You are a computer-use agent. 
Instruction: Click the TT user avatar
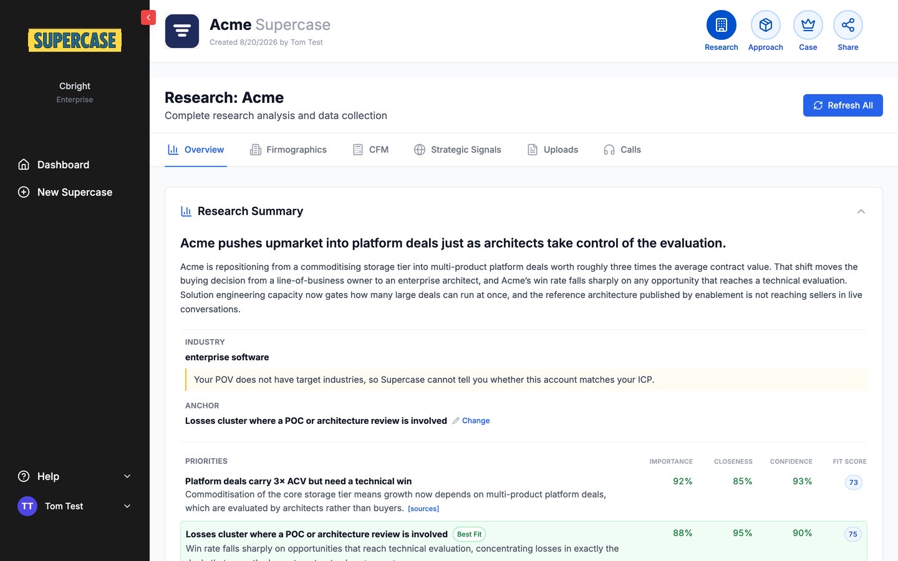point(27,506)
